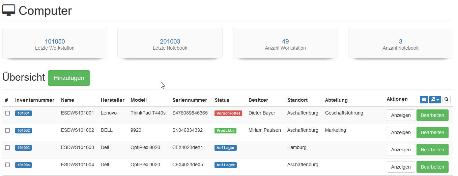458x176 pixels.
Task: Click the Verschrottet status badge
Action: point(228,113)
